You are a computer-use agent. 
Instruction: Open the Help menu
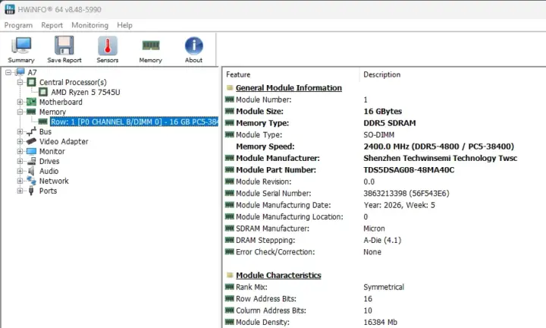tap(124, 25)
